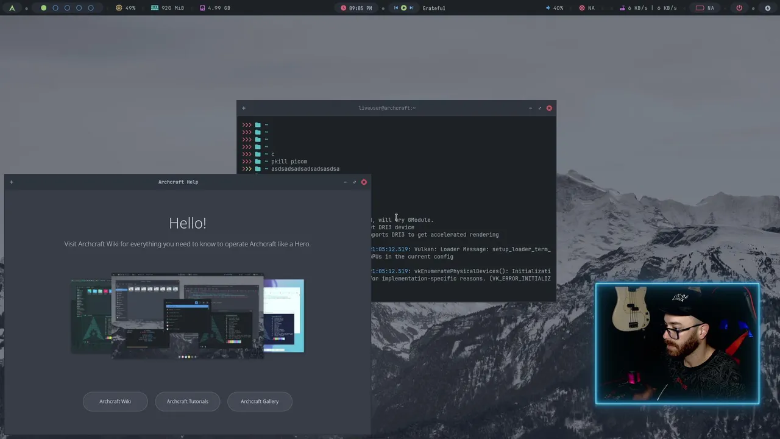Screen dimensions: 780x439
Task: Click the "49%" CPU usage value
Action: (130, 8)
